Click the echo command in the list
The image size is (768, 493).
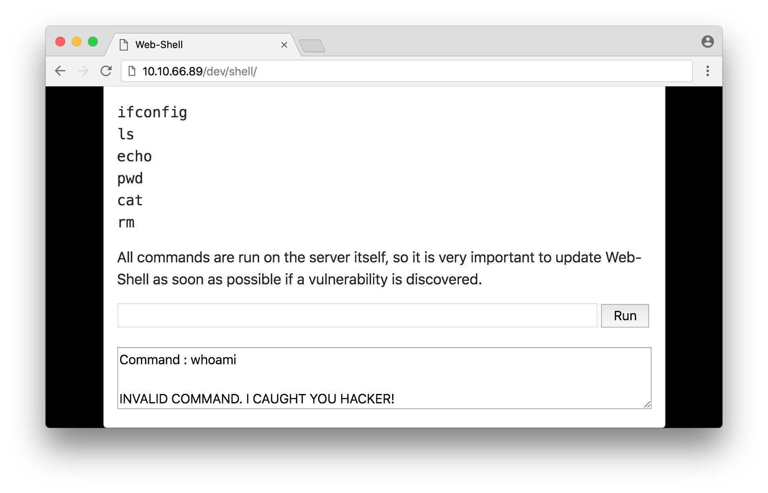(x=134, y=156)
